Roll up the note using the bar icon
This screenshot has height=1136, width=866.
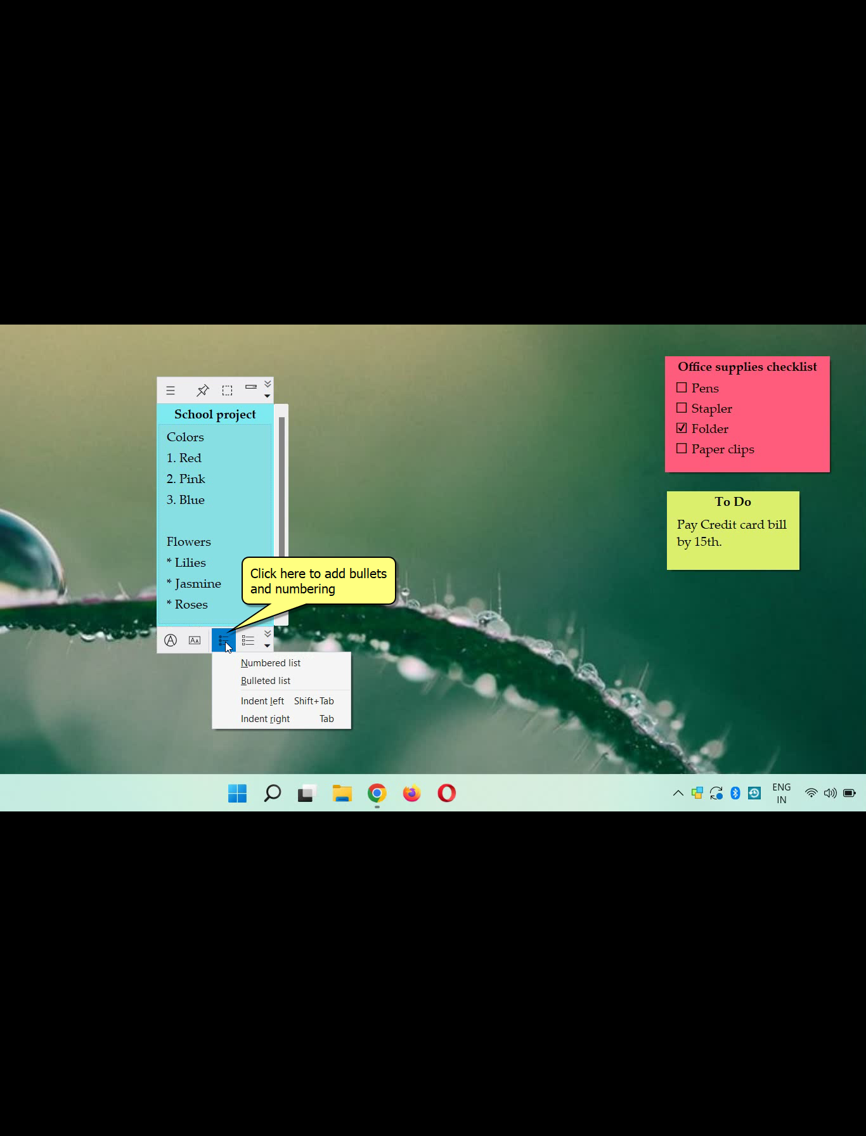pyautogui.click(x=251, y=387)
